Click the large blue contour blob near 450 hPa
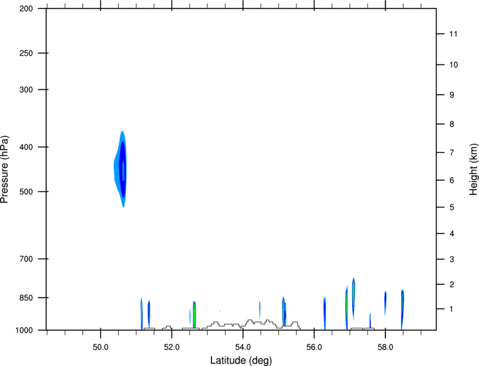Viewport: 479px width, 366px height. click(121, 169)
